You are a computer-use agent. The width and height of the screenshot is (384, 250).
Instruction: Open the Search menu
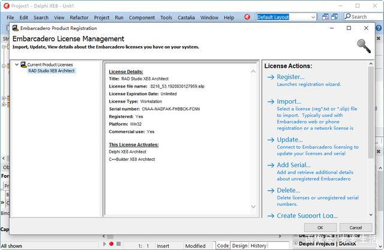(x=41, y=17)
